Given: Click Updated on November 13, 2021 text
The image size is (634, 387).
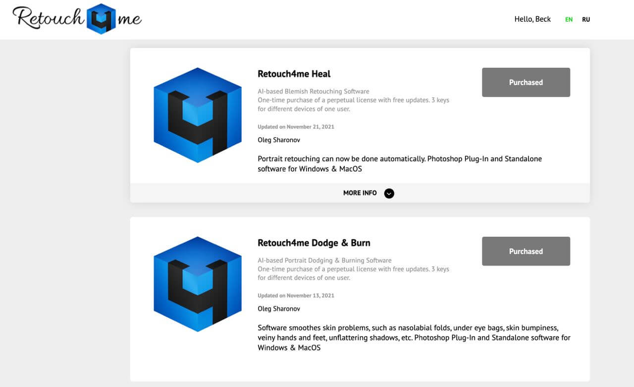Looking at the screenshot, I should pyautogui.click(x=296, y=296).
